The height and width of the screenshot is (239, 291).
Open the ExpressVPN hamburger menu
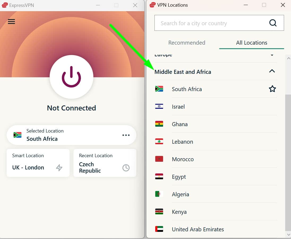pos(11,22)
